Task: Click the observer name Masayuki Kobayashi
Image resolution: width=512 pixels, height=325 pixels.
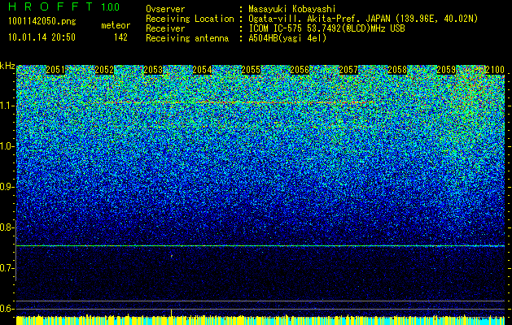Action: [x=292, y=9]
